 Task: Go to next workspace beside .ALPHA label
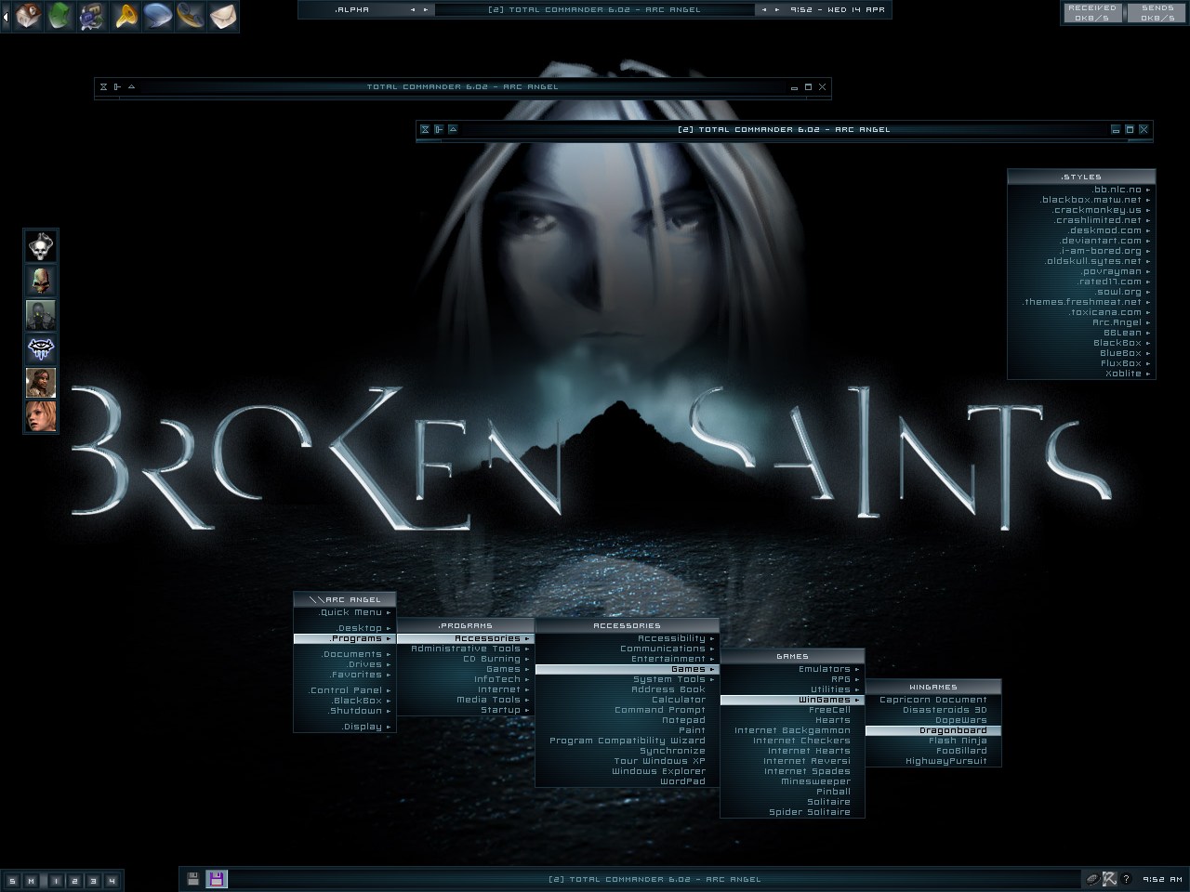click(426, 10)
